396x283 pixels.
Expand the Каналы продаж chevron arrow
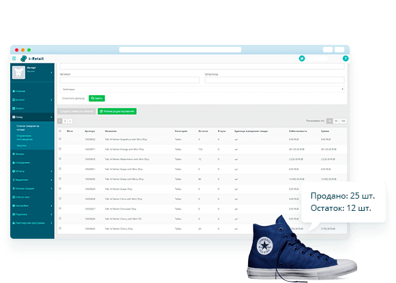click(51, 188)
